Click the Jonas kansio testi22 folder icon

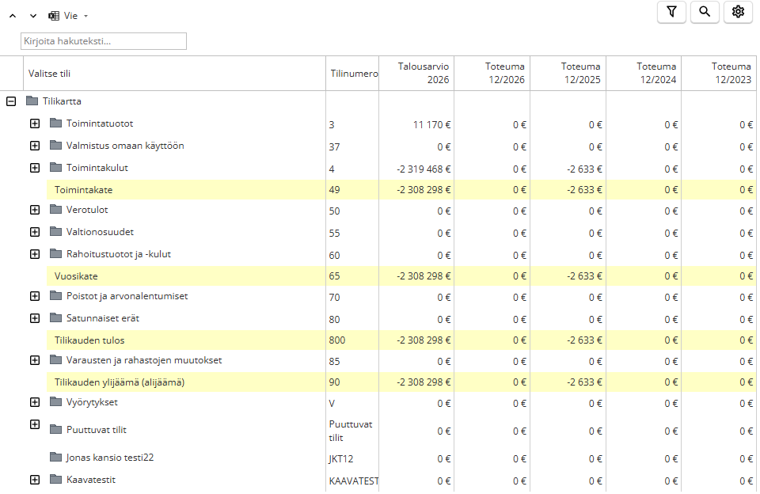[55, 458]
